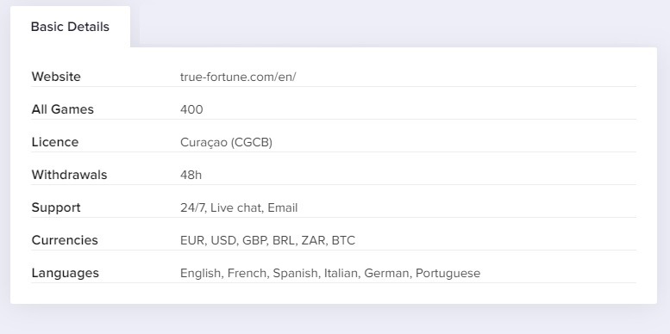Select the 400 games count value
Viewport: 670px width, 334px height.
click(x=191, y=109)
